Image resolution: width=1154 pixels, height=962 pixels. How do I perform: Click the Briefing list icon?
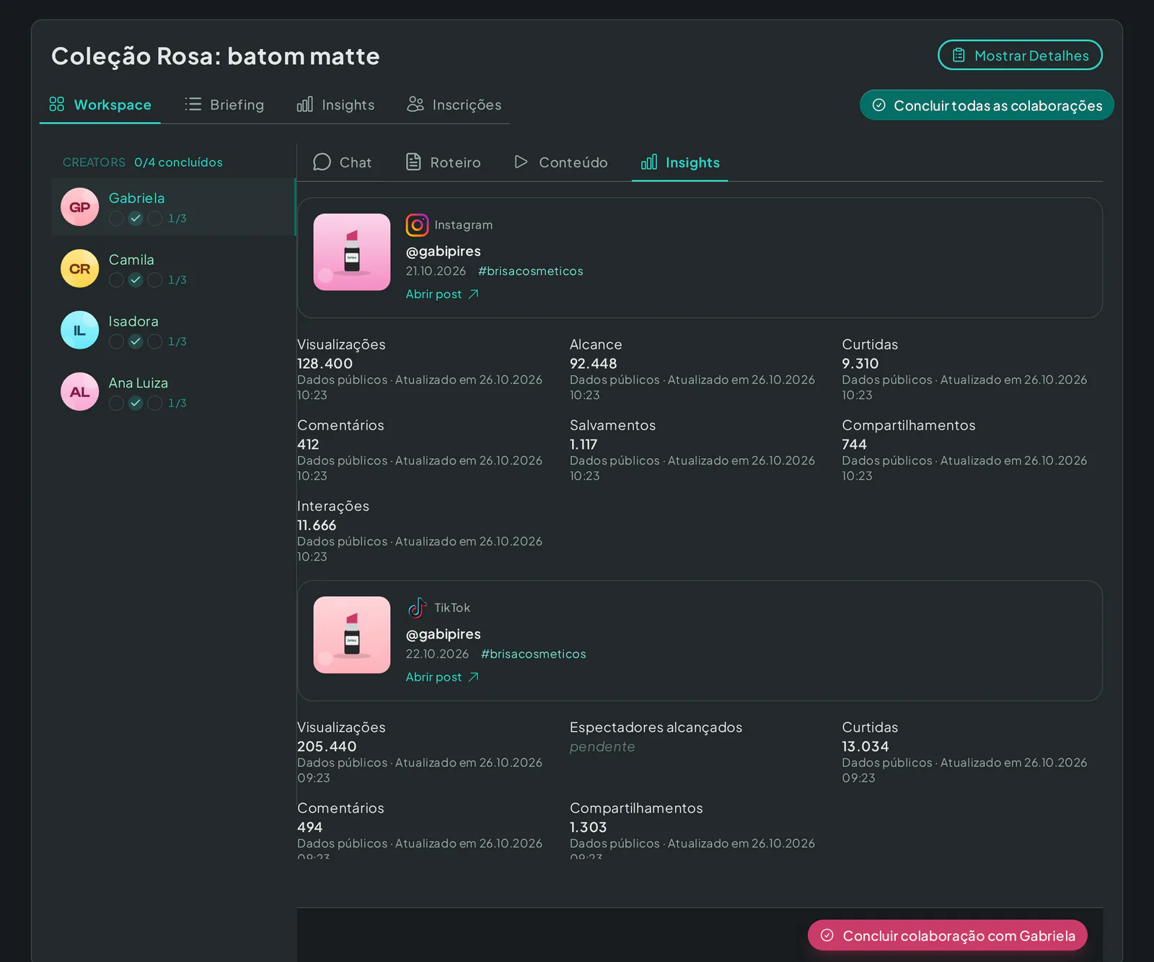[193, 105]
